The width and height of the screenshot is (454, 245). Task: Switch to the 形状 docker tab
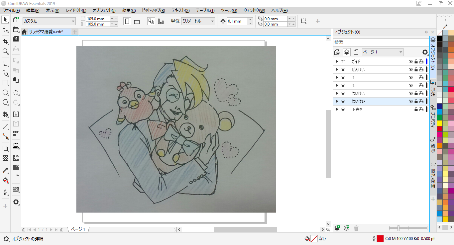pyautogui.click(x=433, y=88)
